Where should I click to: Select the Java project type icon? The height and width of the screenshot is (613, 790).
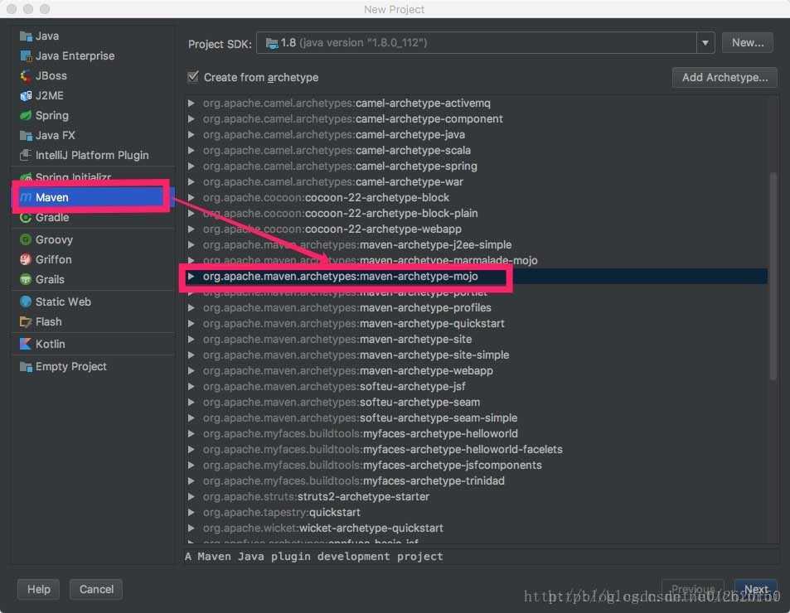tap(26, 36)
